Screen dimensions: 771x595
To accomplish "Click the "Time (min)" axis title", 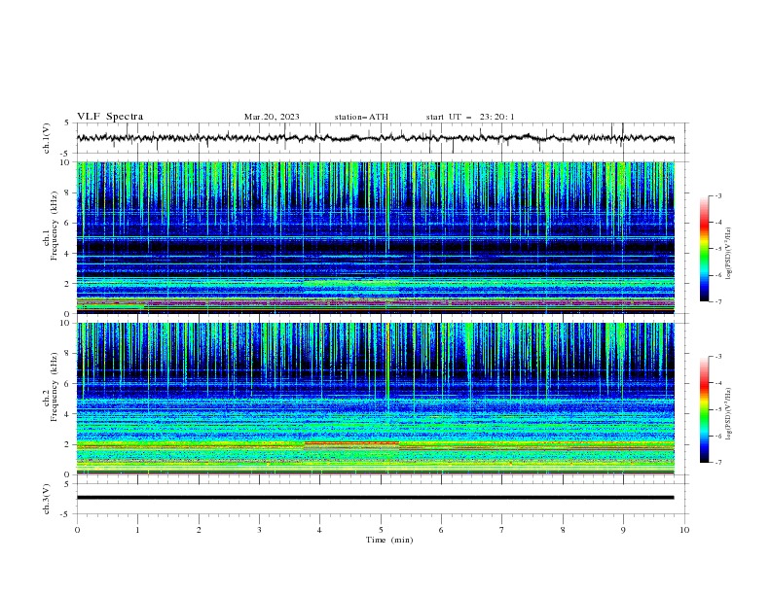I will (389, 540).
